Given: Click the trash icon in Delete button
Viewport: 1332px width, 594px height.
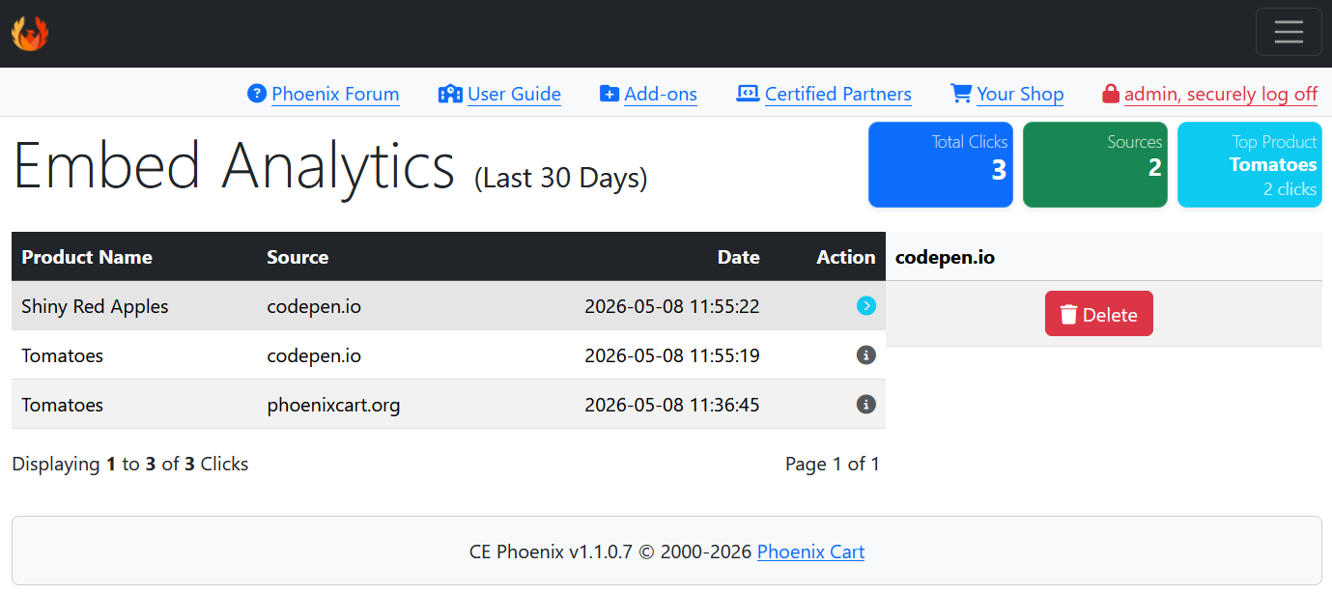Looking at the screenshot, I should (x=1068, y=315).
